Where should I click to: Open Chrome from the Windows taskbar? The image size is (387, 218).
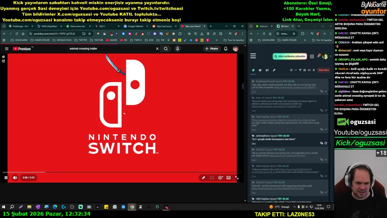[x=132, y=207]
